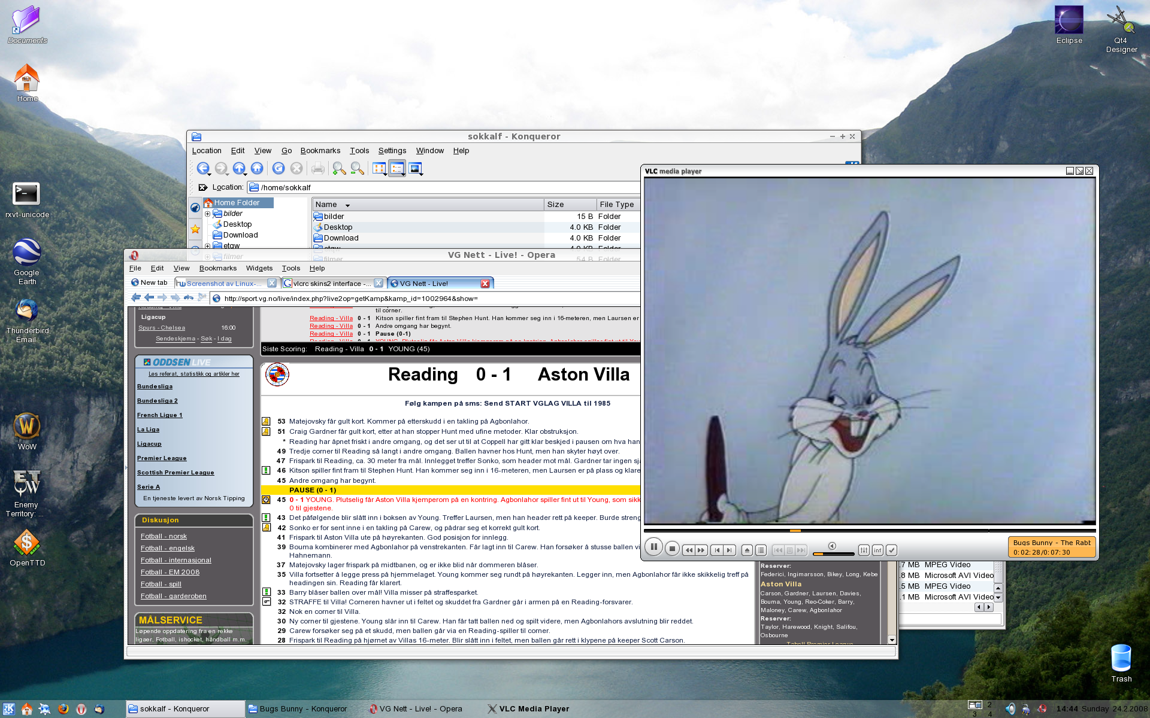Open Konqueror Settings menu

click(392, 151)
